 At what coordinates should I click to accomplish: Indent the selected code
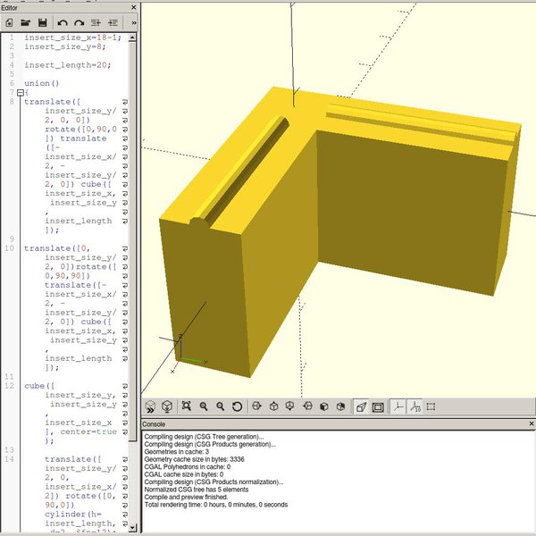(113, 22)
